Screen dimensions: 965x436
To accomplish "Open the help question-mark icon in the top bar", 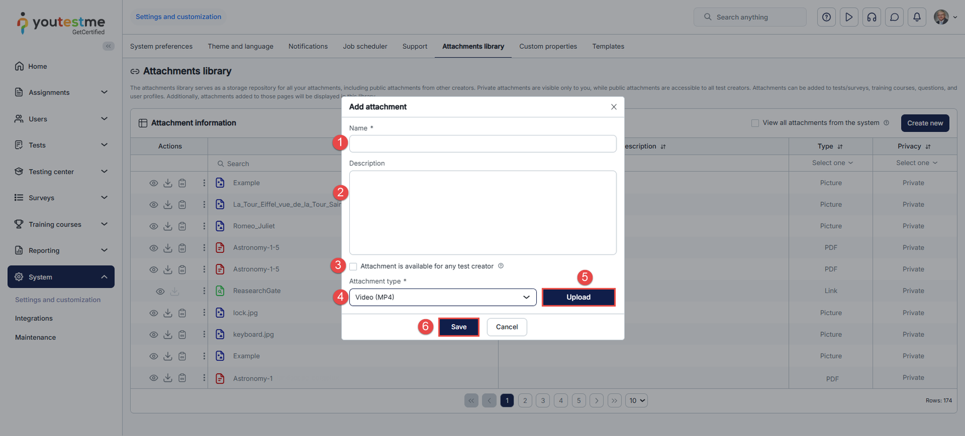I will point(826,17).
